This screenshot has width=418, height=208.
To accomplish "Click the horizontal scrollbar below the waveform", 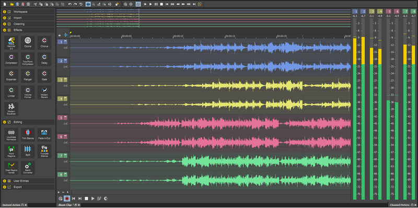I will (x=211, y=192).
